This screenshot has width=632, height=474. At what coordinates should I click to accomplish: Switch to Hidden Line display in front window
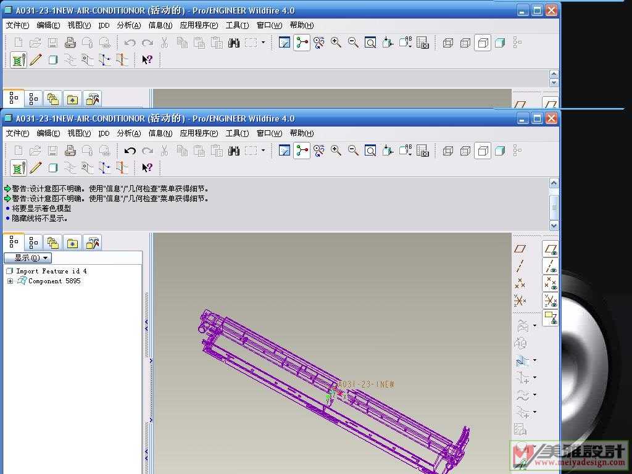pyautogui.click(x=465, y=151)
